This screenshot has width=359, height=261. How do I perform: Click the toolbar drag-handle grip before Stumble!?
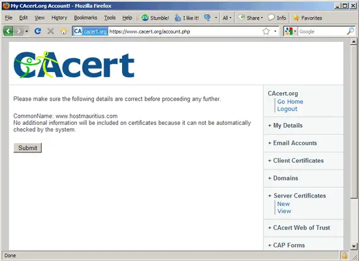(x=137, y=18)
